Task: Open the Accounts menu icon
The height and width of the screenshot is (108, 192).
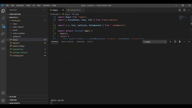Action: pyautogui.click(x=3, y=93)
